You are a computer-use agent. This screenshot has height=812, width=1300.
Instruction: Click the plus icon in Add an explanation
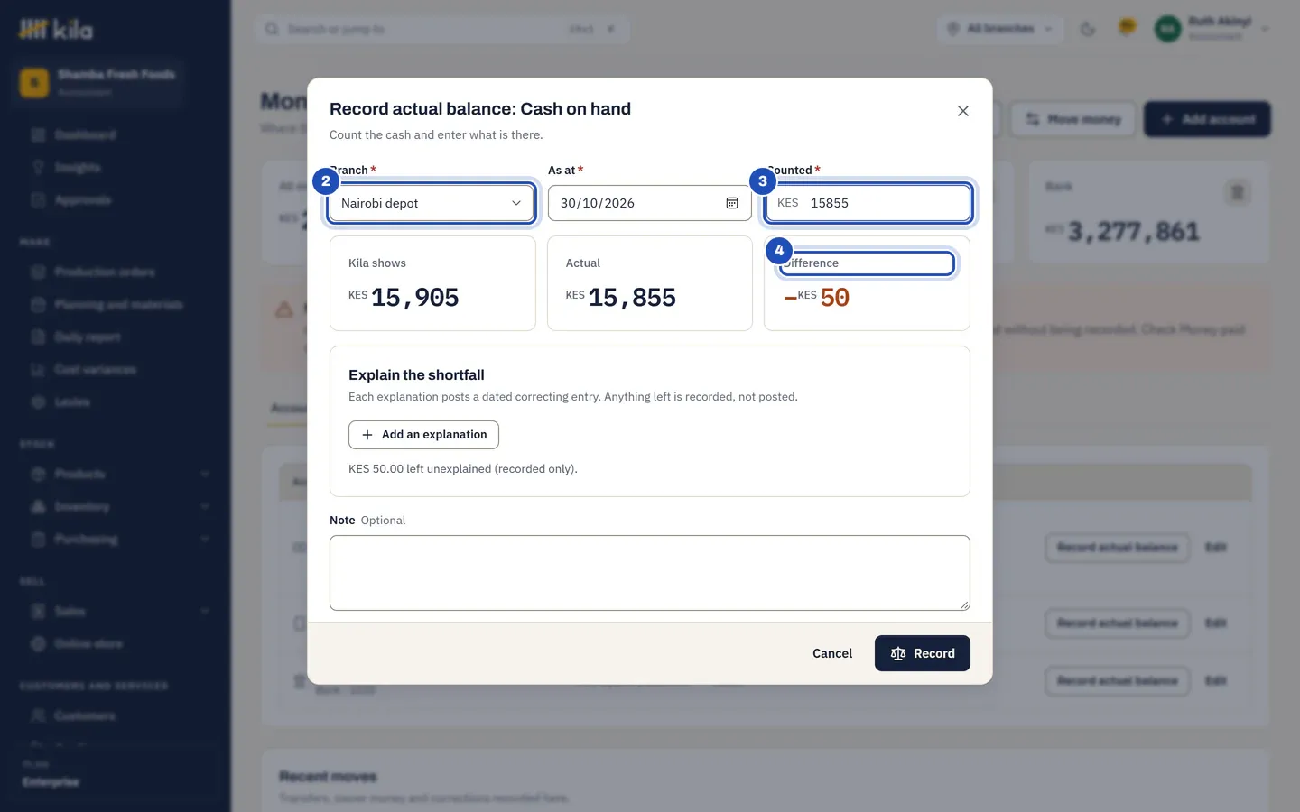[x=367, y=435]
